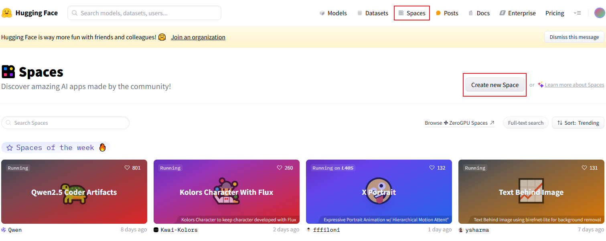Click the sparkle icon beside Learn more

click(541, 85)
